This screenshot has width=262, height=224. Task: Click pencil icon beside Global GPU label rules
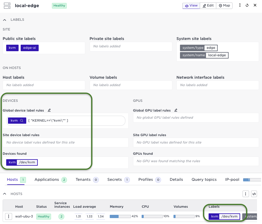(176, 110)
